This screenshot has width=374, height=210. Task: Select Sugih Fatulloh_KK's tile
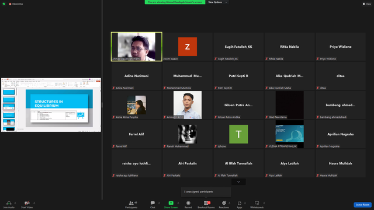click(x=238, y=47)
